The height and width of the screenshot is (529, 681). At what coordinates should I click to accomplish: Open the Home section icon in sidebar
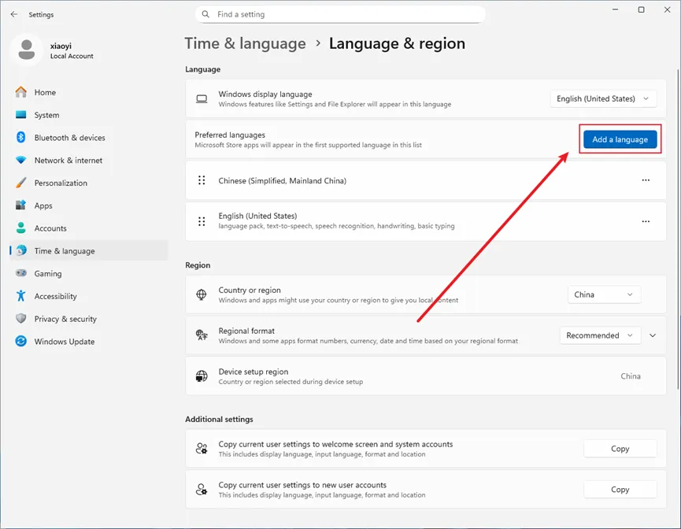point(21,92)
